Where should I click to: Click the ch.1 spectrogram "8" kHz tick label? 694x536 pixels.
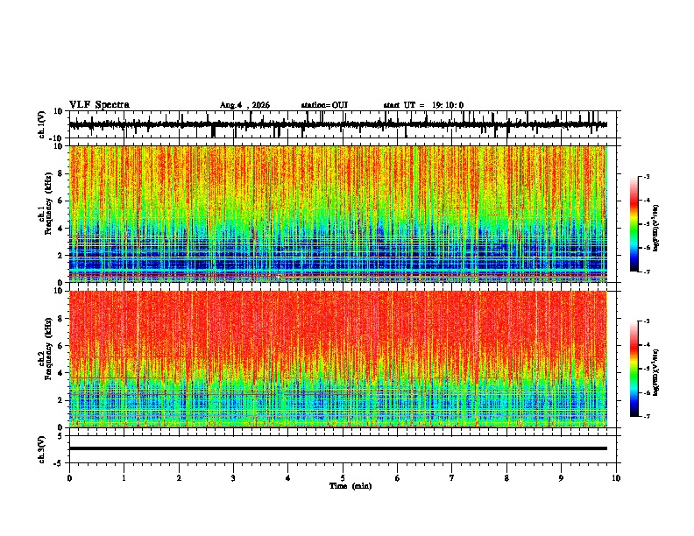[60, 173]
